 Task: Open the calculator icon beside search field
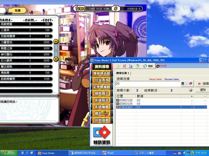click(183, 84)
